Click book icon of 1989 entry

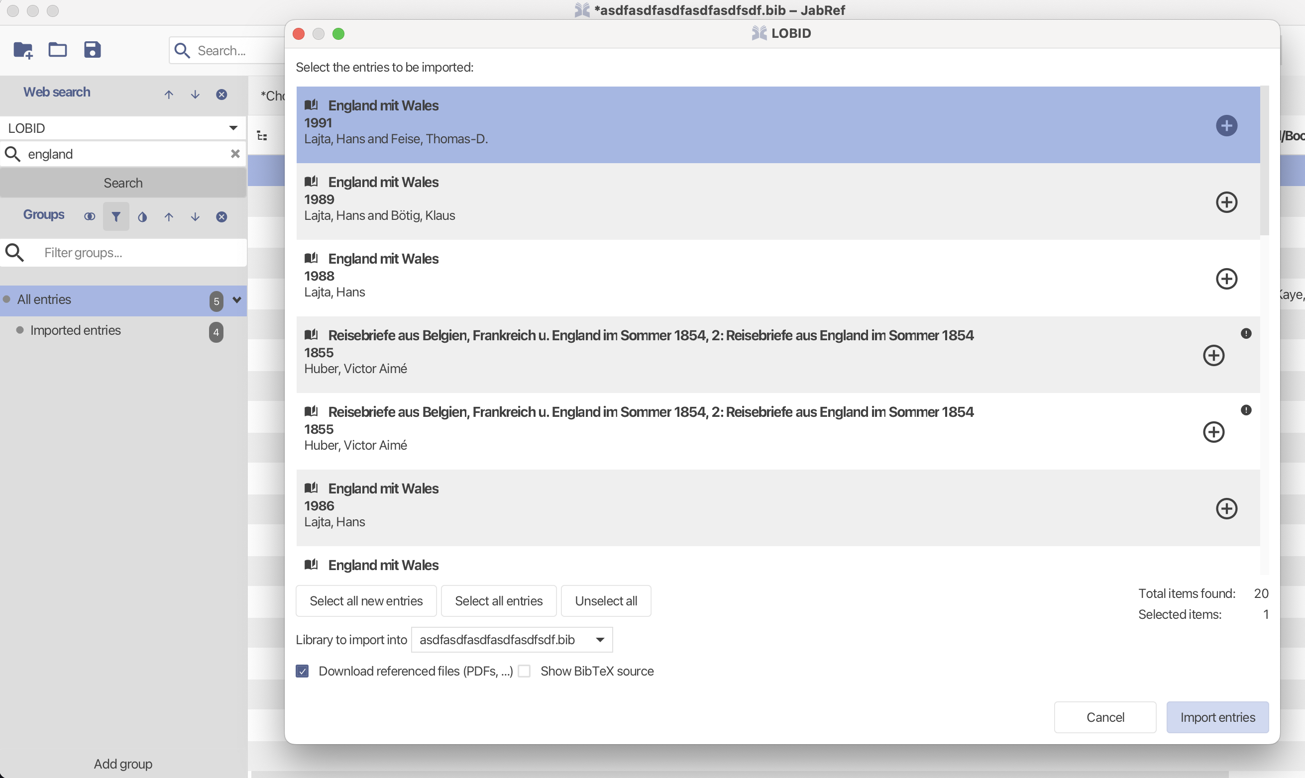point(311,182)
